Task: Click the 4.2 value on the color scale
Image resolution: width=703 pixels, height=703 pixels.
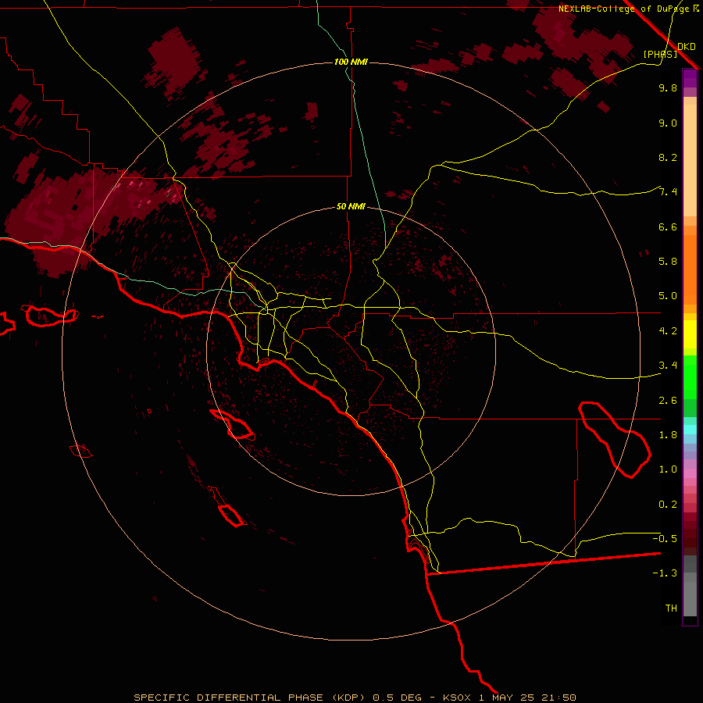Action: coord(668,331)
